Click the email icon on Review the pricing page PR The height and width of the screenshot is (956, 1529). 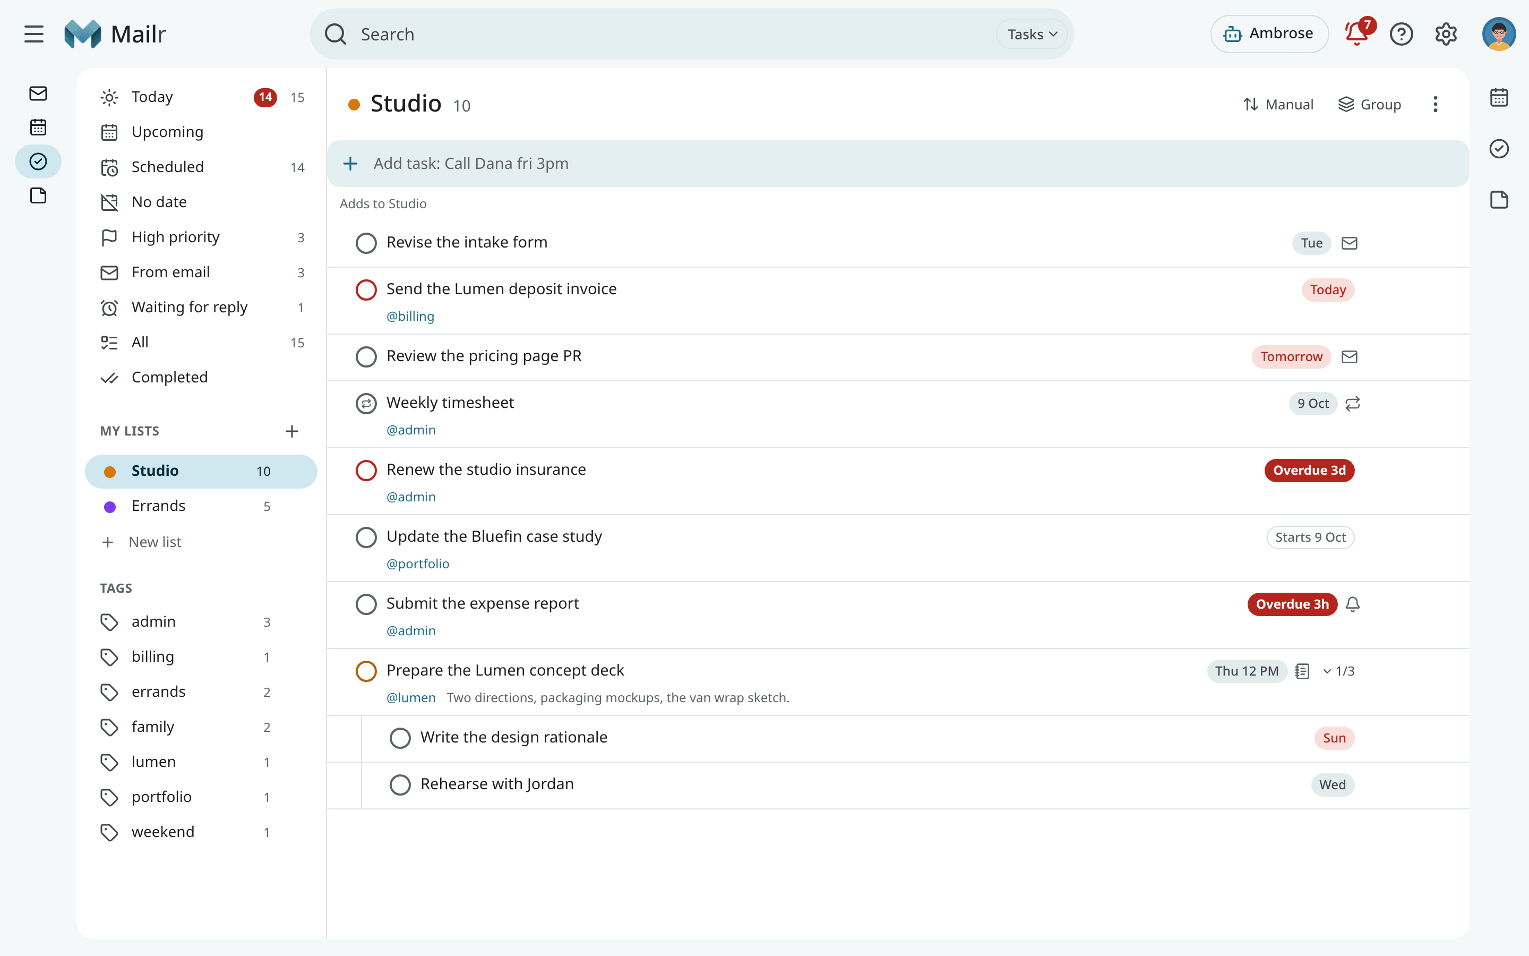(x=1350, y=357)
